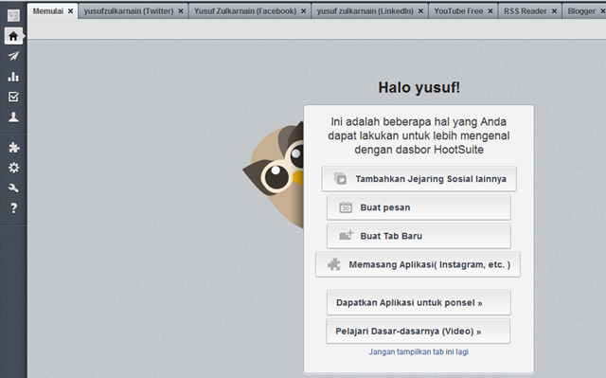Image resolution: width=606 pixels, height=378 pixels.
Task: Close the Yusuf Zulkarnain (Facebook) tab
Action: [303, 11]
